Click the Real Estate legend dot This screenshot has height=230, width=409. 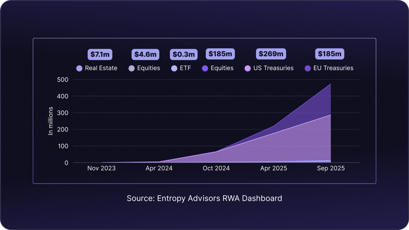(x=79, y=68)
